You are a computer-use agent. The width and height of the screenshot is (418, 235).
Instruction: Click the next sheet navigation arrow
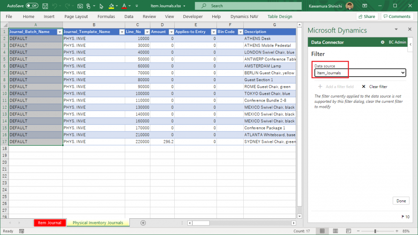tap(19, 223)
